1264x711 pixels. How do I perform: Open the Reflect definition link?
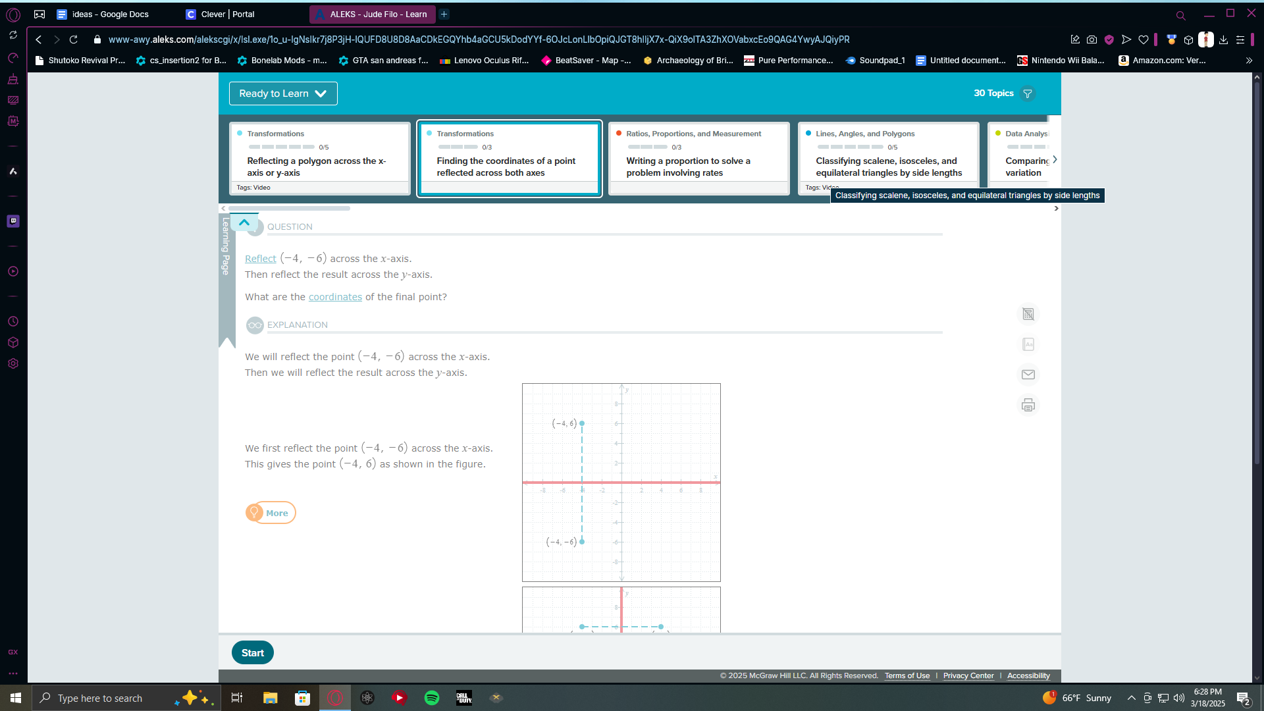tap(260, 259)
